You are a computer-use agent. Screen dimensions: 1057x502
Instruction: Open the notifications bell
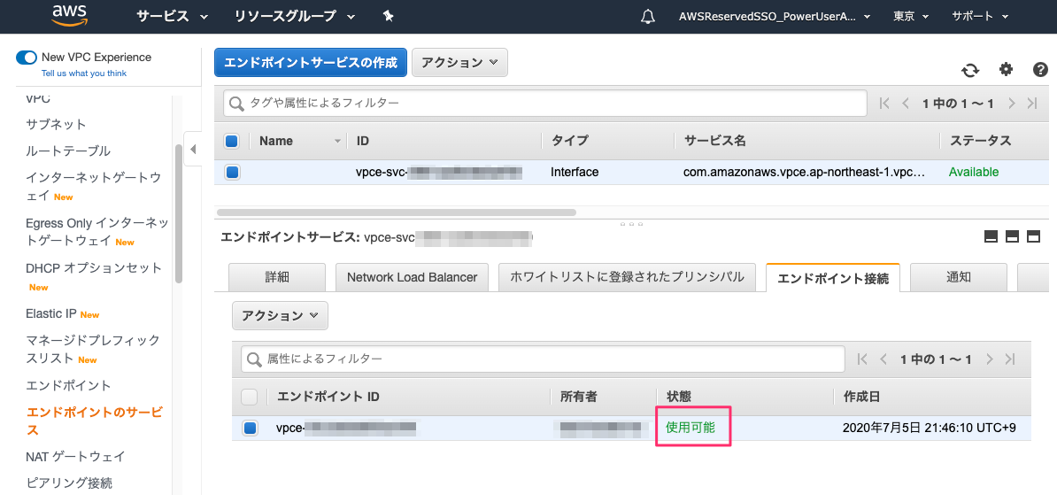click(647, 17)
